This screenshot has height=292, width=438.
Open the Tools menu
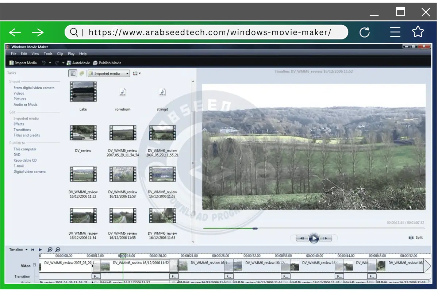(48, 53)
